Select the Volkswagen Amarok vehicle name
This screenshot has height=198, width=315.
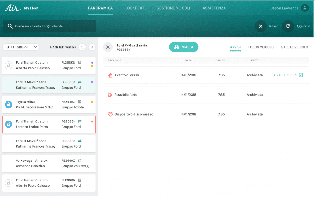coord(32,160)
